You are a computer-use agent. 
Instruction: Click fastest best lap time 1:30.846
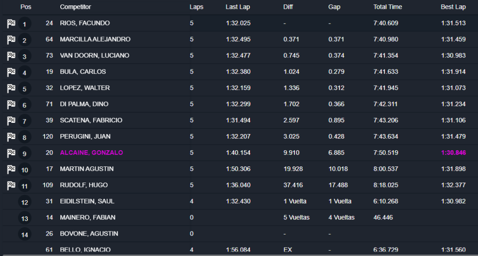[x=453, y=153]
